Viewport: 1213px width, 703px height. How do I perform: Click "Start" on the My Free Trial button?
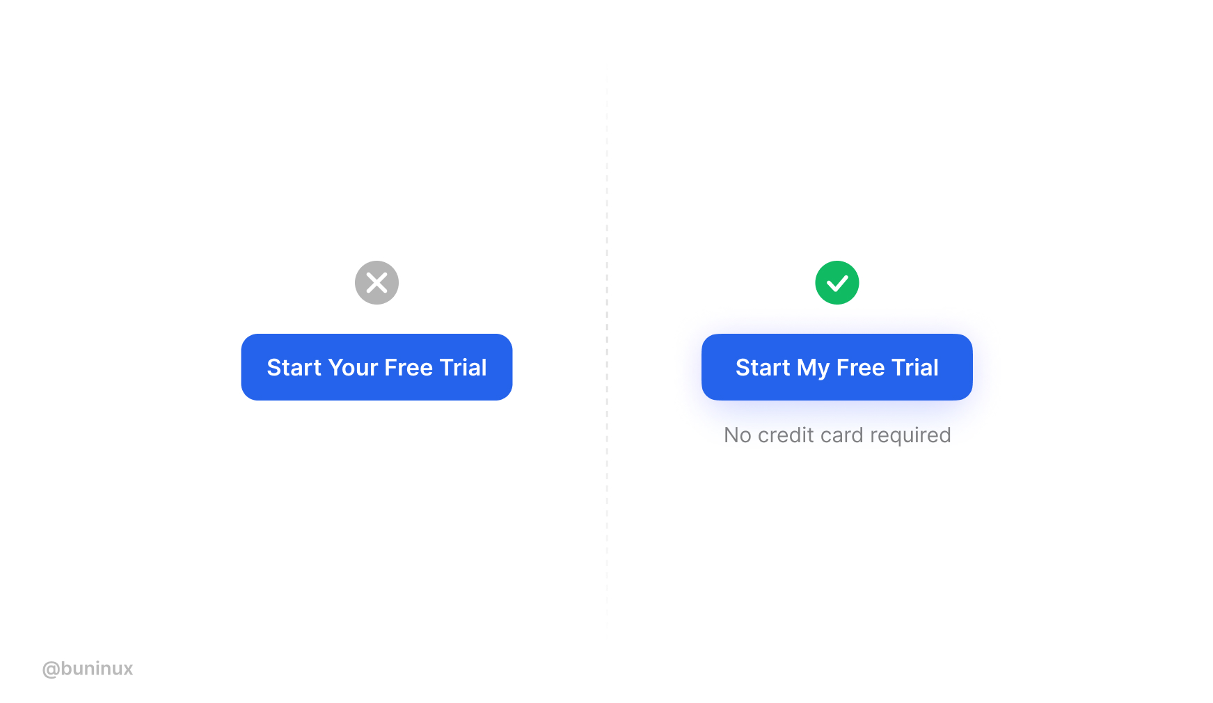pyautogui.click(x=763, y=367)
